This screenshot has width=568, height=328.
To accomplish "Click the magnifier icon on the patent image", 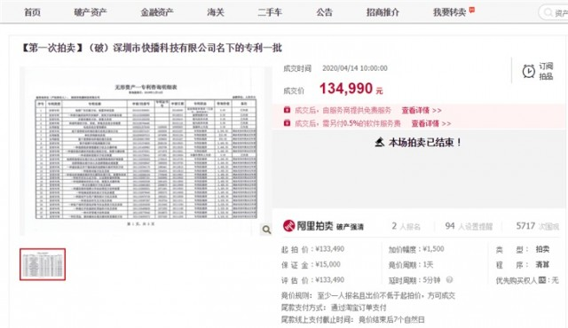I will [x=266, y=230].
